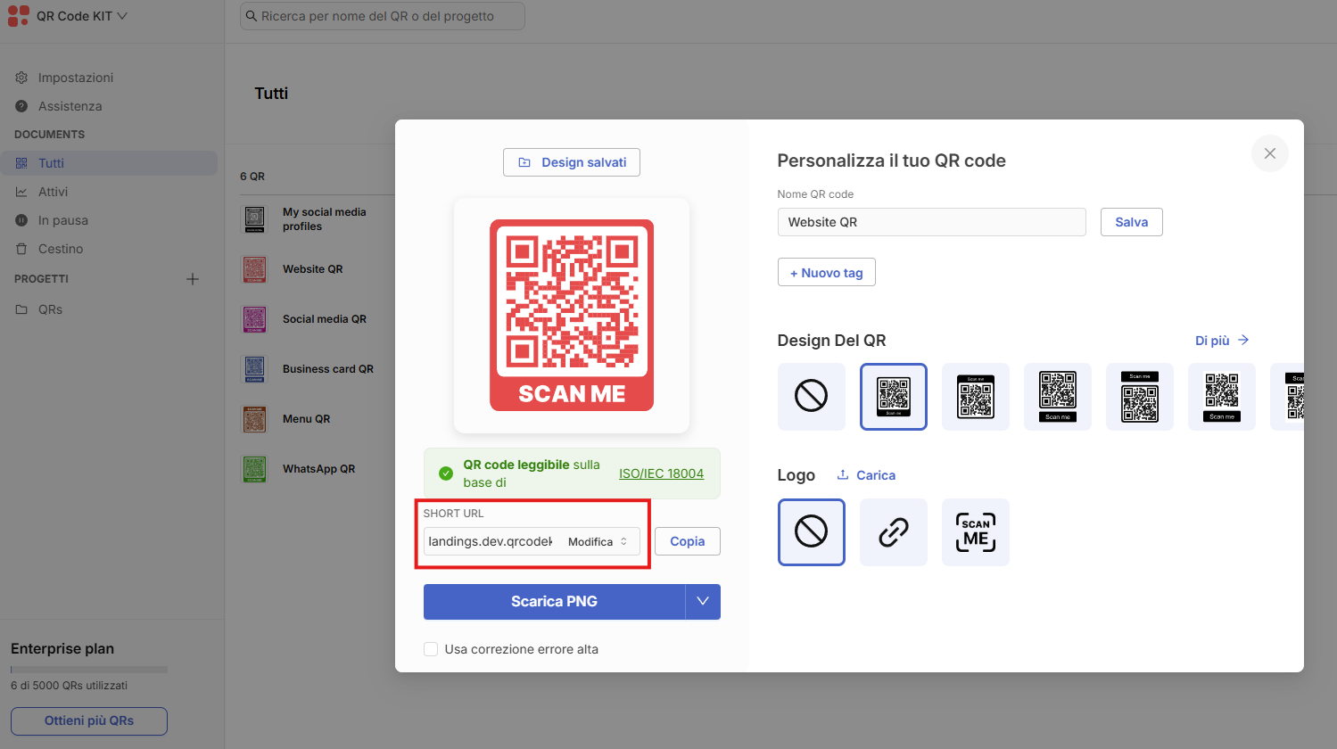
Task: Download the QR with Scarica PNG
Action: pos(554,602)
